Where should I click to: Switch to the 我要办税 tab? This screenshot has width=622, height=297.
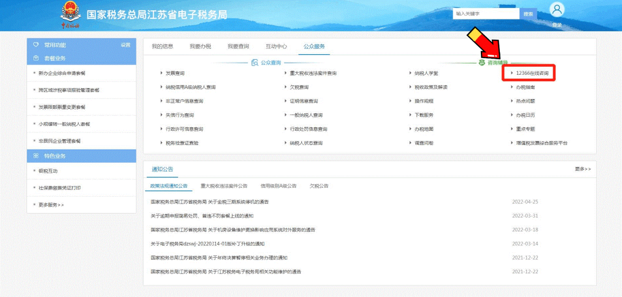click(200, 47)
